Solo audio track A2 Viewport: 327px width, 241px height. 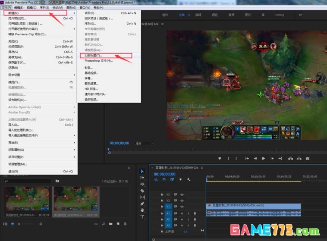pyautogui.click(x=189, y=219)
